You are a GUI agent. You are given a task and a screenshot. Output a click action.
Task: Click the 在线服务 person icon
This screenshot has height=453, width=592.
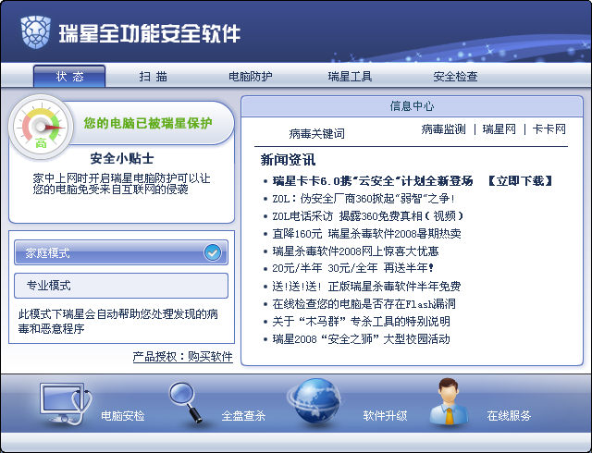pyautogui.click(x=449, y=401)
